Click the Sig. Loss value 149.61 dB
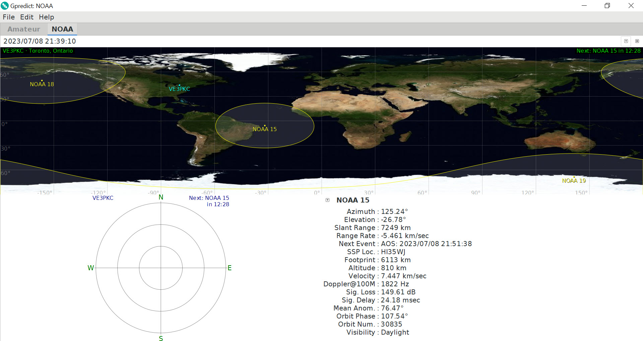Screen dimensions: 643x341 click(398, 292)
